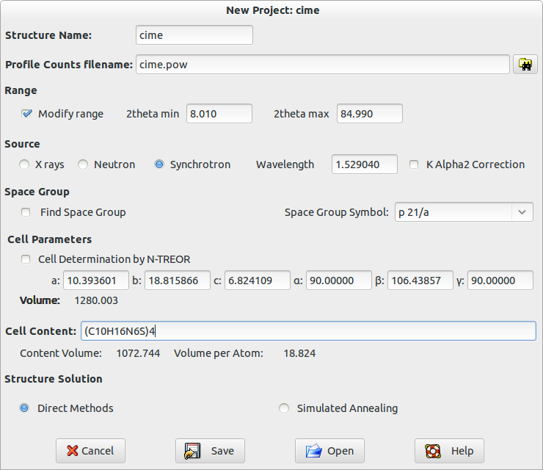Image resolution: width=543 pixels, height=470 pixels.
Task: Click the Save floppy disk icon
Action: pyautogui.click(x=192, y=451)
